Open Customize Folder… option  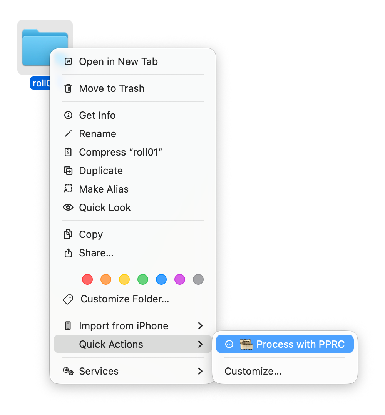[133, 299]
